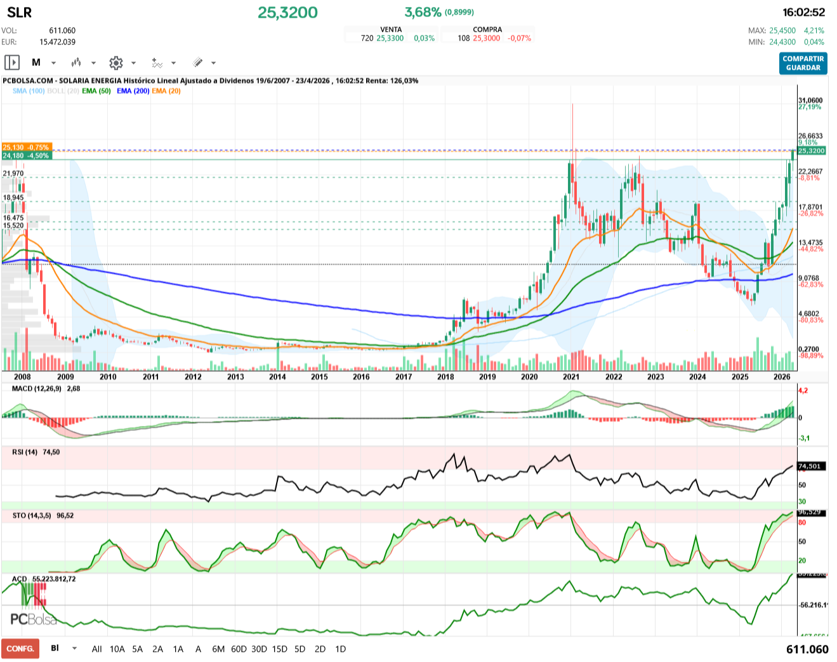Image resolution: width=837 pixels, height=662 pixels.
Task: Toggle the side panel icon
Action: [12, 63]
